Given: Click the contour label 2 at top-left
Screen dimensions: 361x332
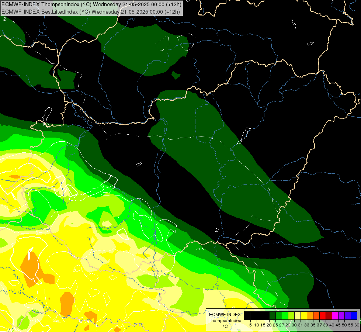Looking at the screenshot, I should point(4,19).
